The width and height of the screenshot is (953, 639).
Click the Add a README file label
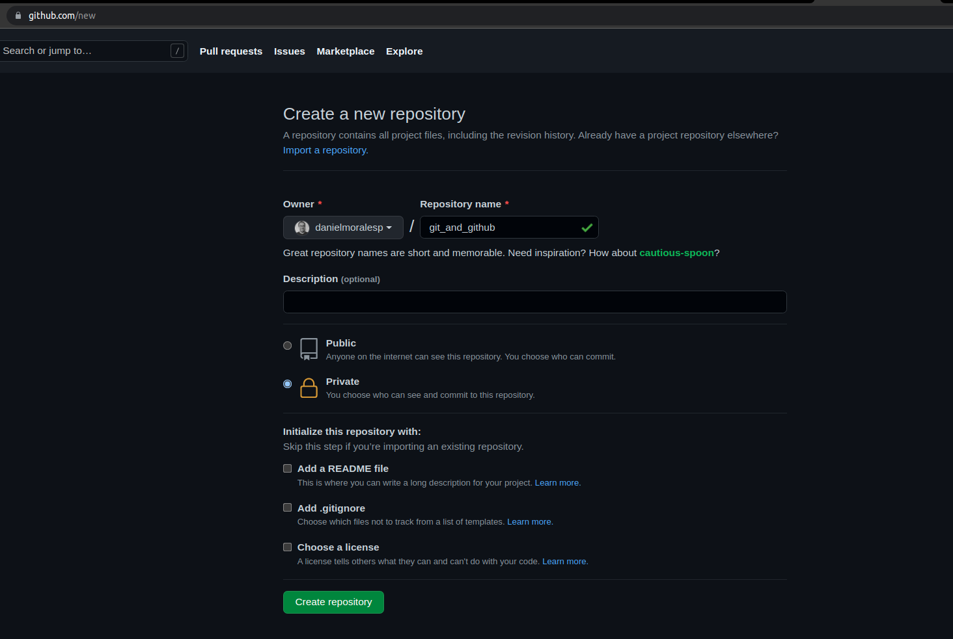tap(343, 469)
